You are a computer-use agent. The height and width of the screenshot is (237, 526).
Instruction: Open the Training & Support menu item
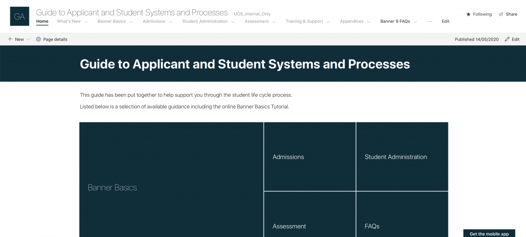[x=304, y=22]
